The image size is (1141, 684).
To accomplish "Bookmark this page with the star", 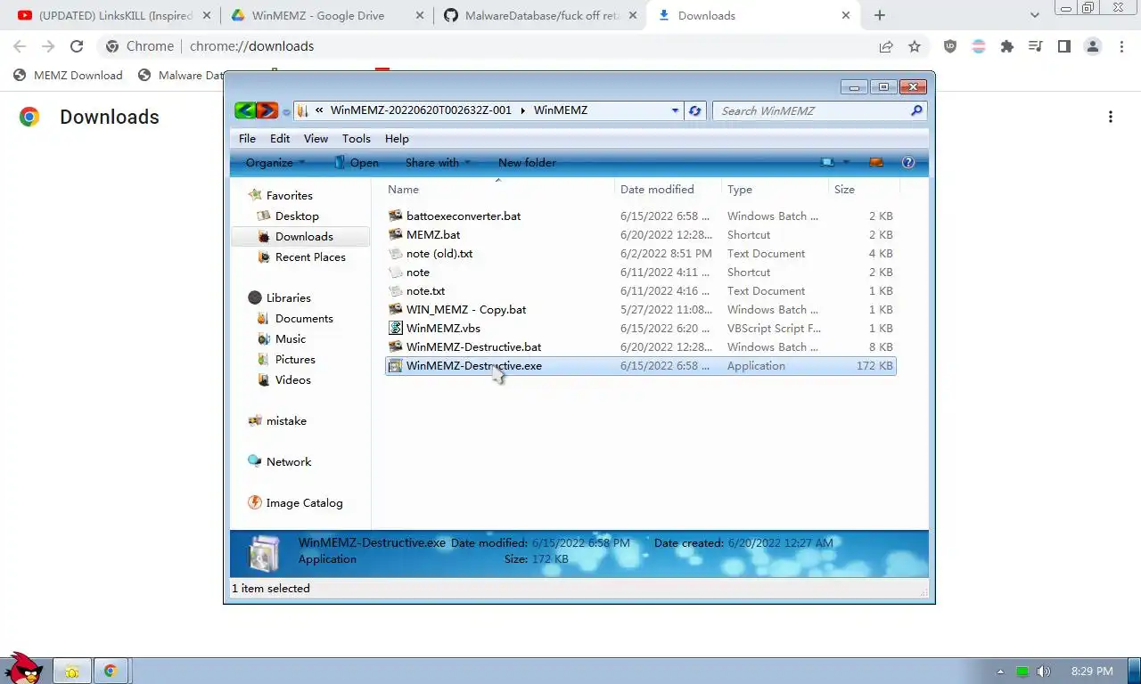I will coord(915,46).
